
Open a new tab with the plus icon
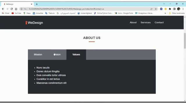coord(37,4)
